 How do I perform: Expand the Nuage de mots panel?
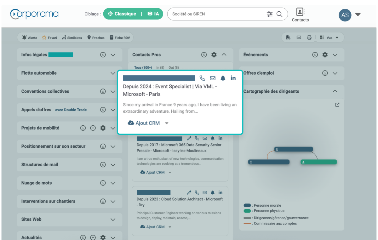[113, 183]
